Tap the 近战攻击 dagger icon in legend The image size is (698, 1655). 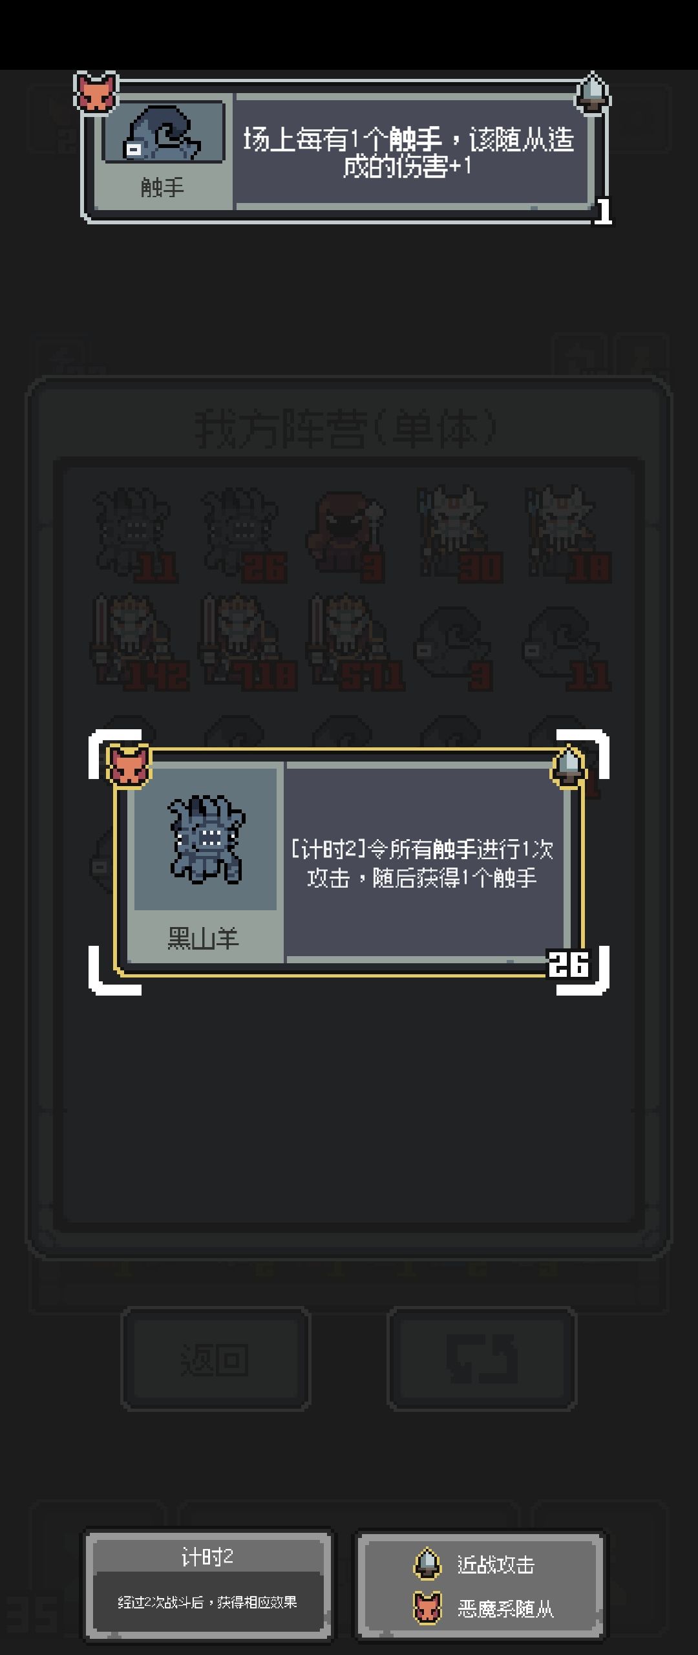427,1564
